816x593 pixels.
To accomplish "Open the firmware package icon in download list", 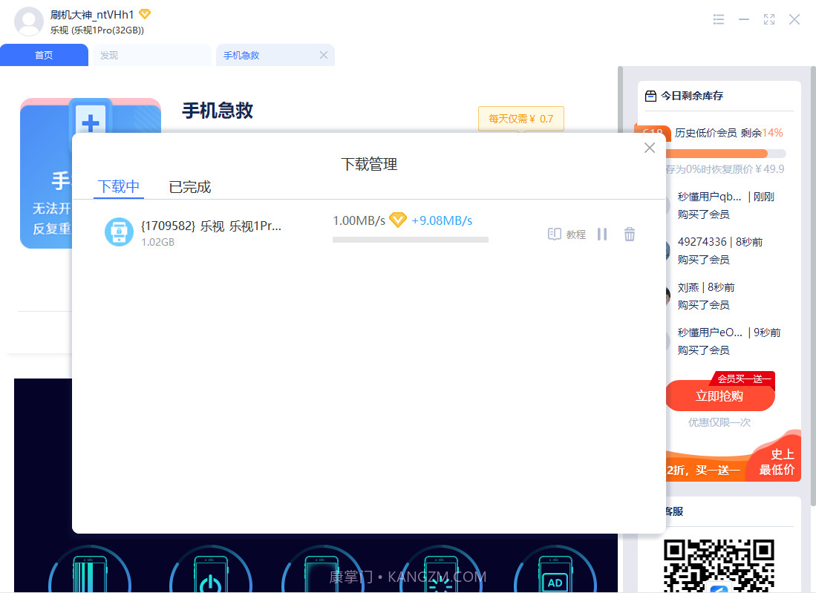I will pyautogui.click(x=119, y=232).
